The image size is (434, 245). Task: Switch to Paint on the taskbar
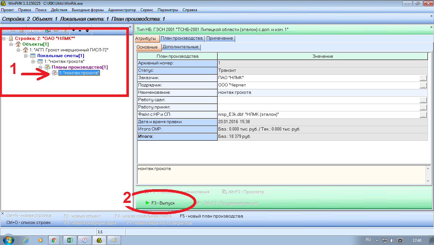(114, 240)
